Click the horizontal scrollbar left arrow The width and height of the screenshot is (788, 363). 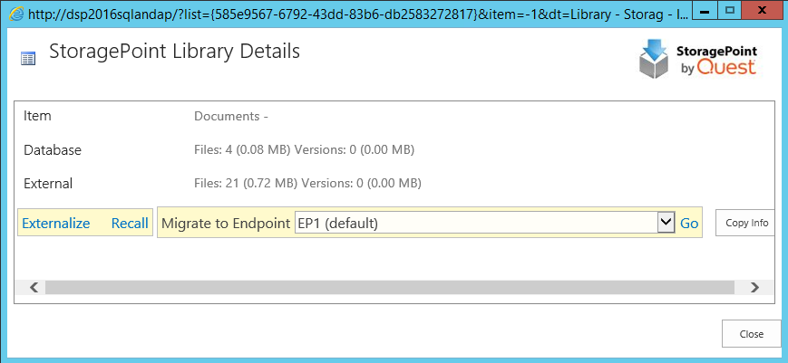point(34,287)
